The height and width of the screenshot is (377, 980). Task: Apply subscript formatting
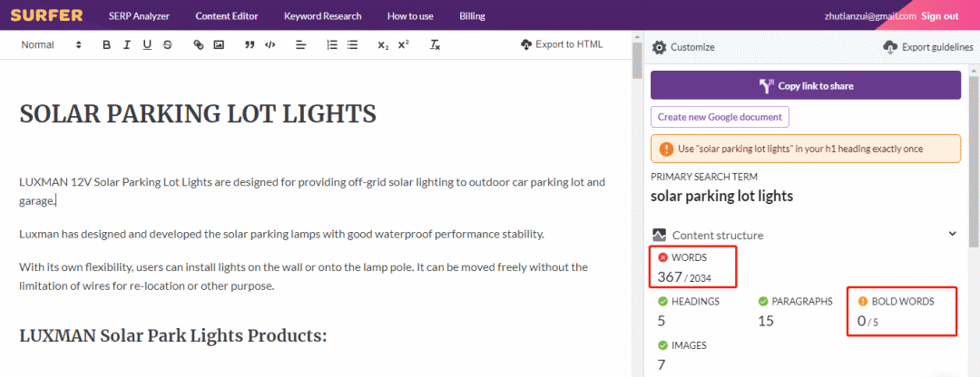pos(383,45)
